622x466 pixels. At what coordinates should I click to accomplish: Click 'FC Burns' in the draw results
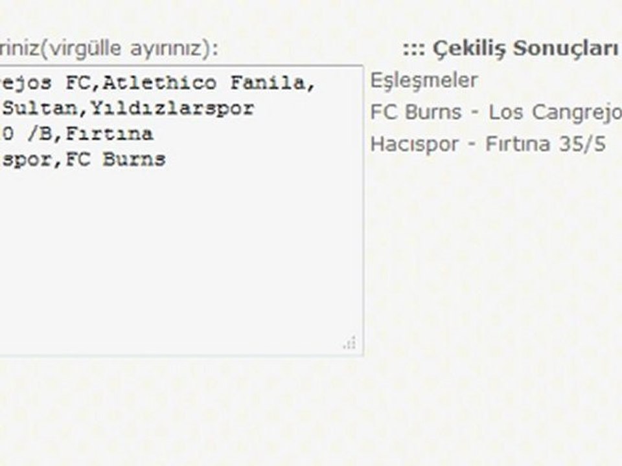click(416, 113)
